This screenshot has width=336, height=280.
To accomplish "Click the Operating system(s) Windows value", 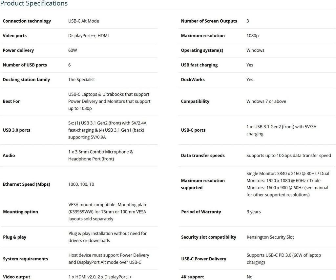I will click(255, 50).
